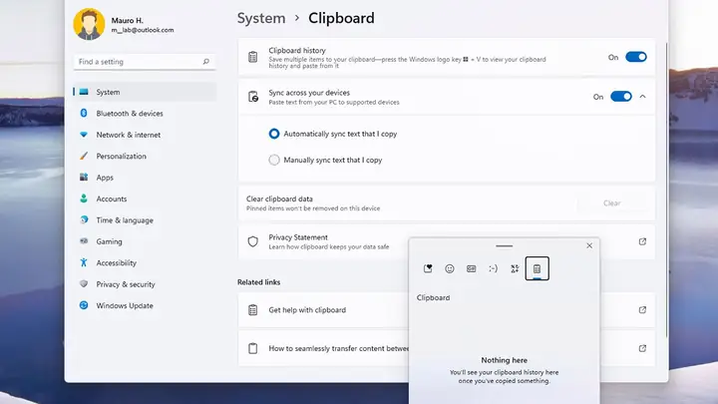Click the Gaming controller icon

pyautogui.click(x=84, y=241)
